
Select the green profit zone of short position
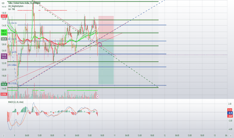coord(106,62)
